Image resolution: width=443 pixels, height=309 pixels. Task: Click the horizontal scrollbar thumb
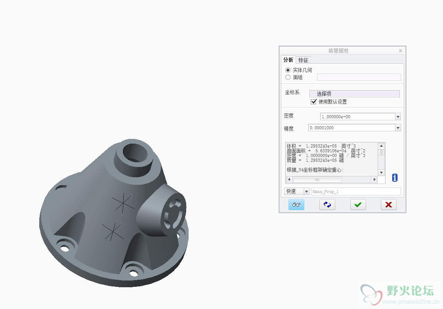point(317,179)
